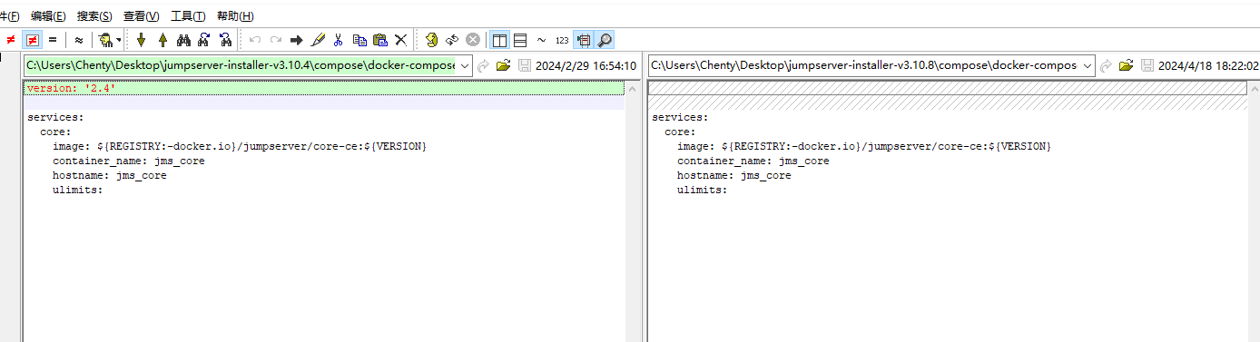Click left pane image core-ce line
This screenshot has height=342, width=1260.
pos(240,146)
